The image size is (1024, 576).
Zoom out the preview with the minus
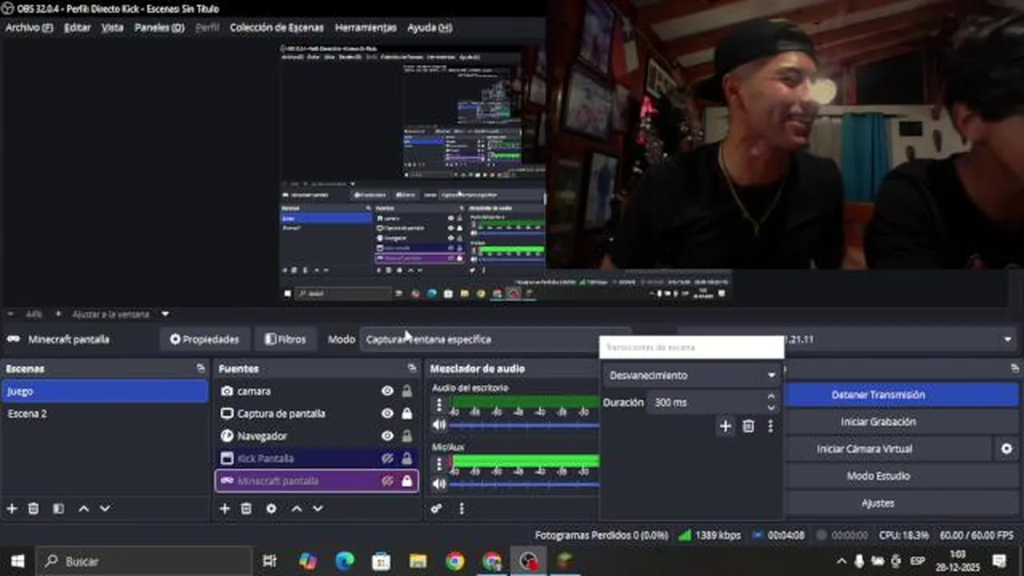[x=10, y=314]
